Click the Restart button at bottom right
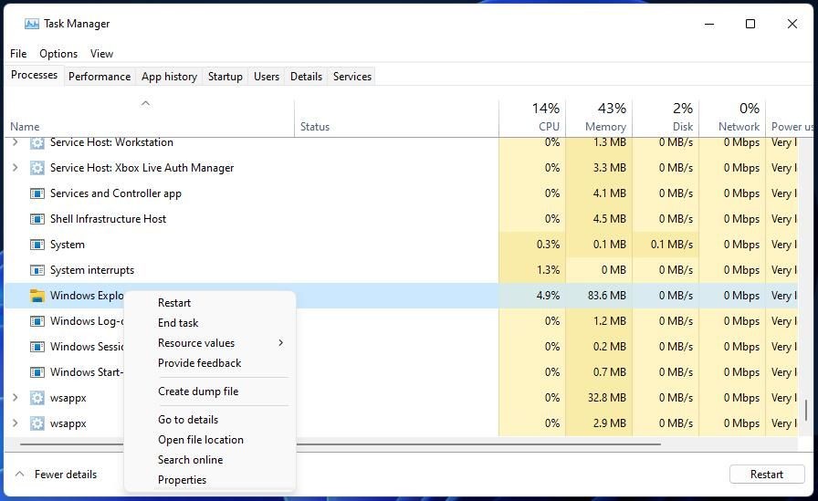This screenshot has width=818, height=501. click(766, 474)
